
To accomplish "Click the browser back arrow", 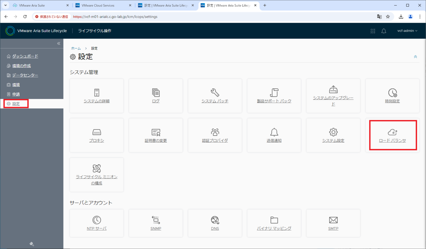I will pos(6,16).
